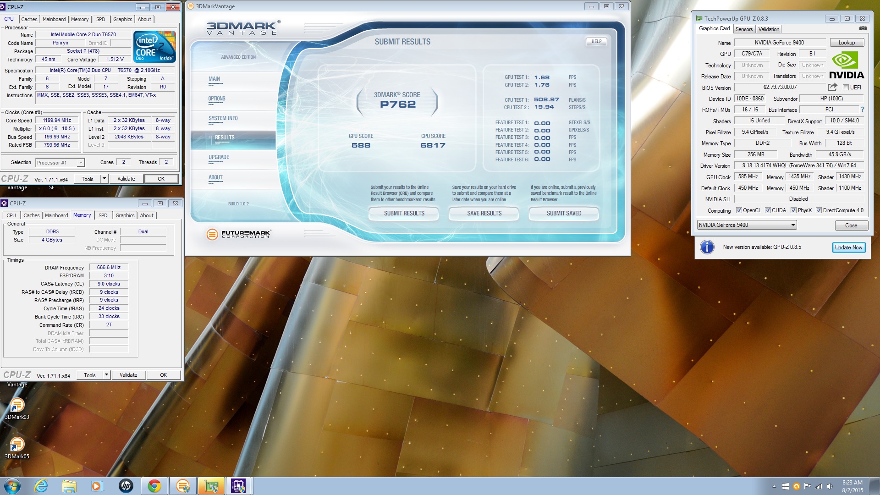Click the orange tray icon
The height and width of the screenshot is (495, 880).
click(797, 486)
